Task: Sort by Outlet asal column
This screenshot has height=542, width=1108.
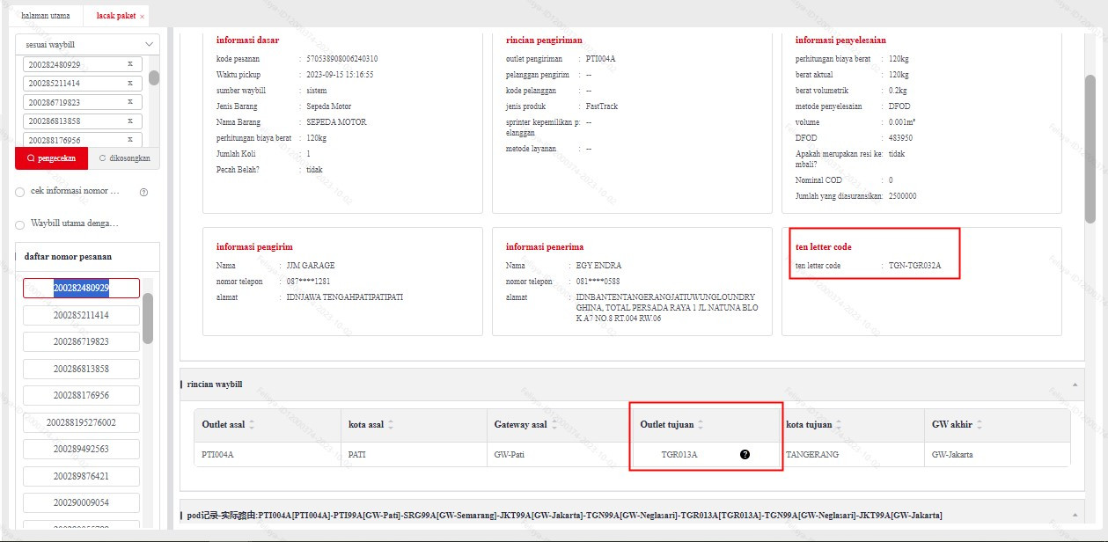Action: pyautogui.click(x=252, y=425)
